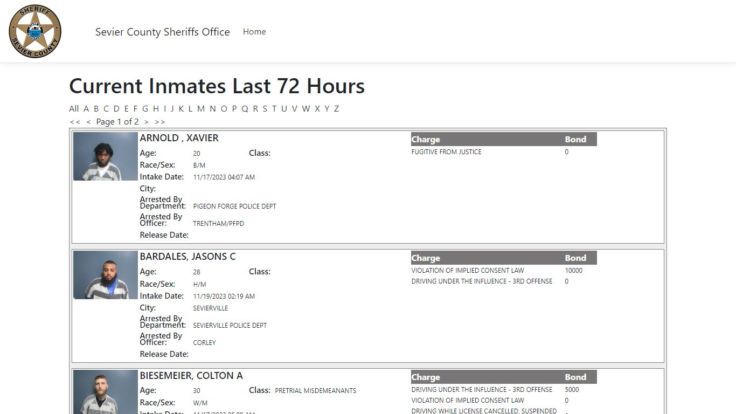This screenshot has width=736, height=414.
Task: Jump to last page with double arrows
Action: coord(160,122)
